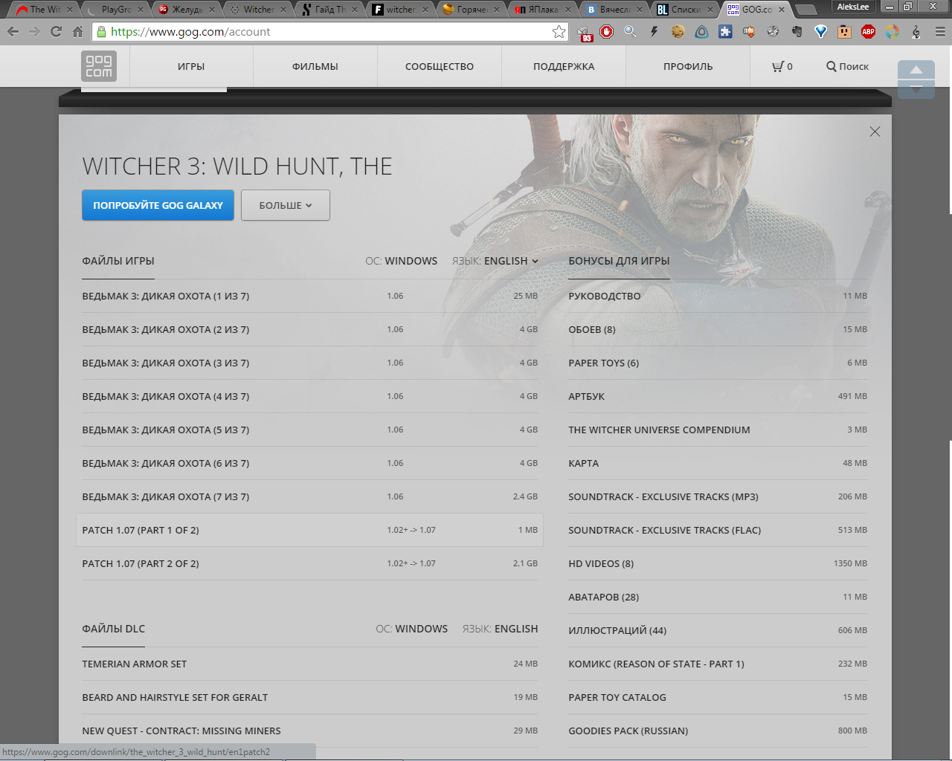Go to the browser home page
952x761 pixels.
(77, 32)
